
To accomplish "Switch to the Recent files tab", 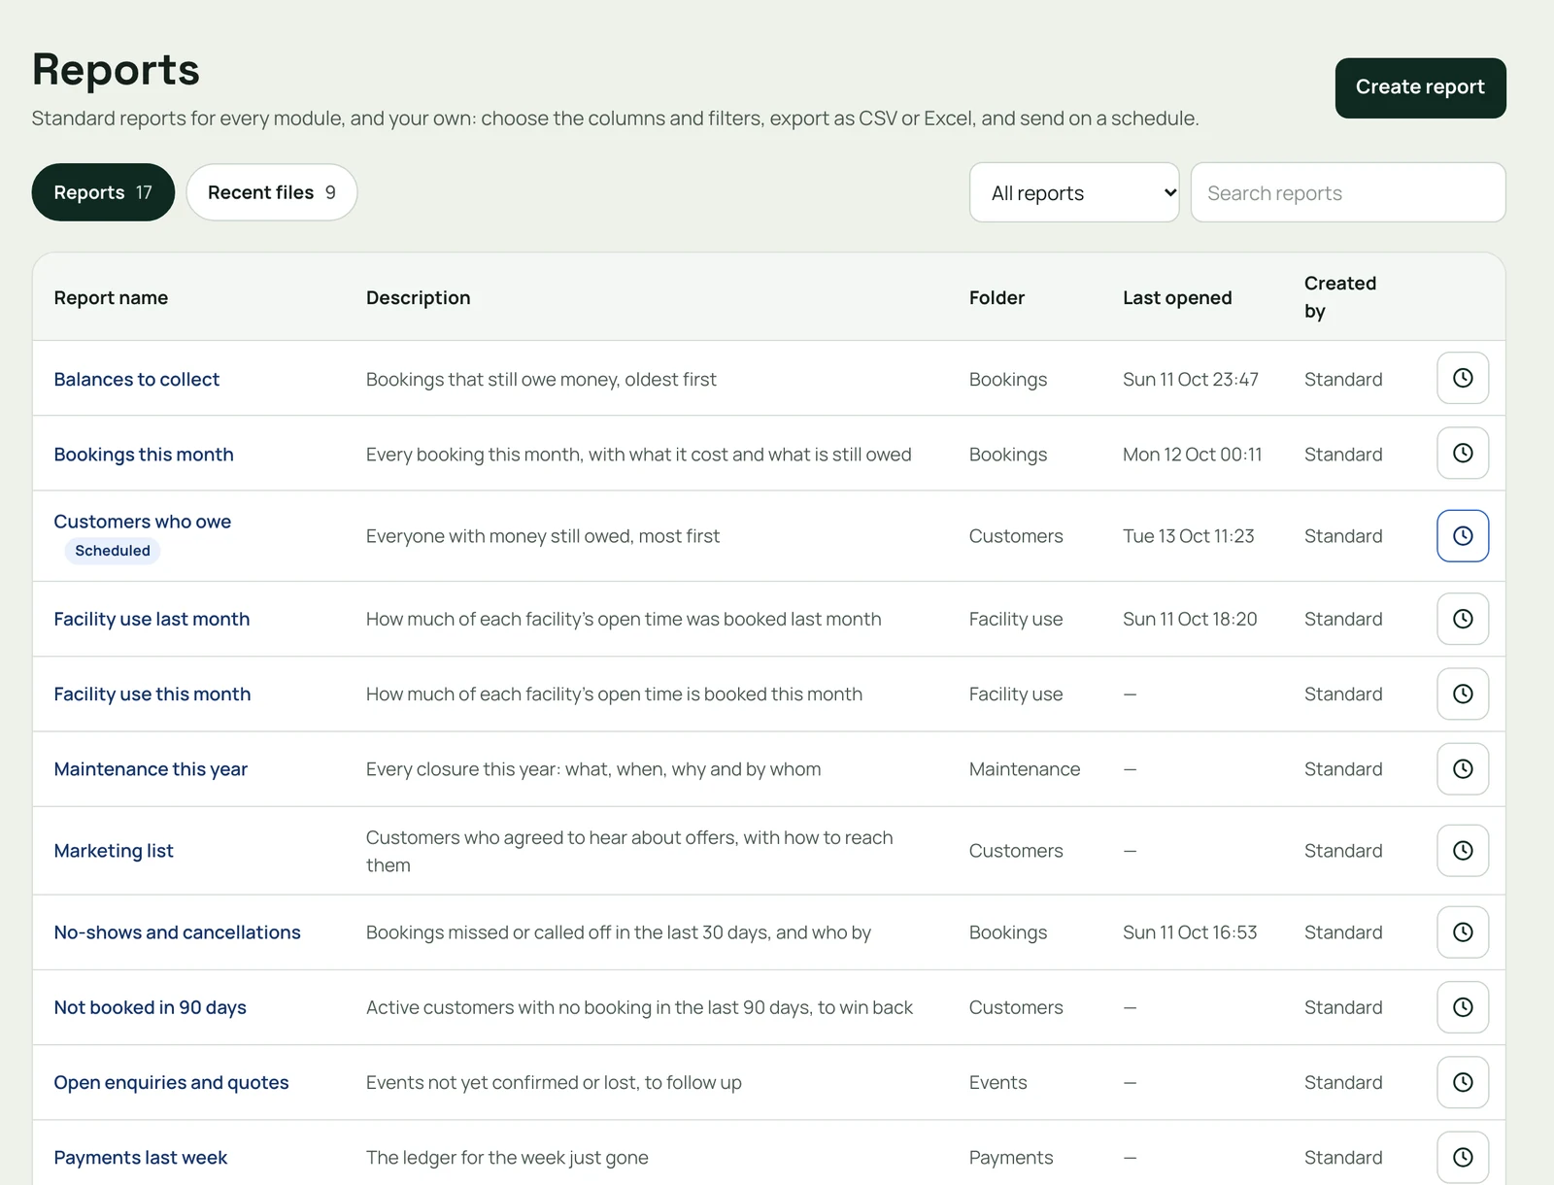I will click(x=272, y=192).
